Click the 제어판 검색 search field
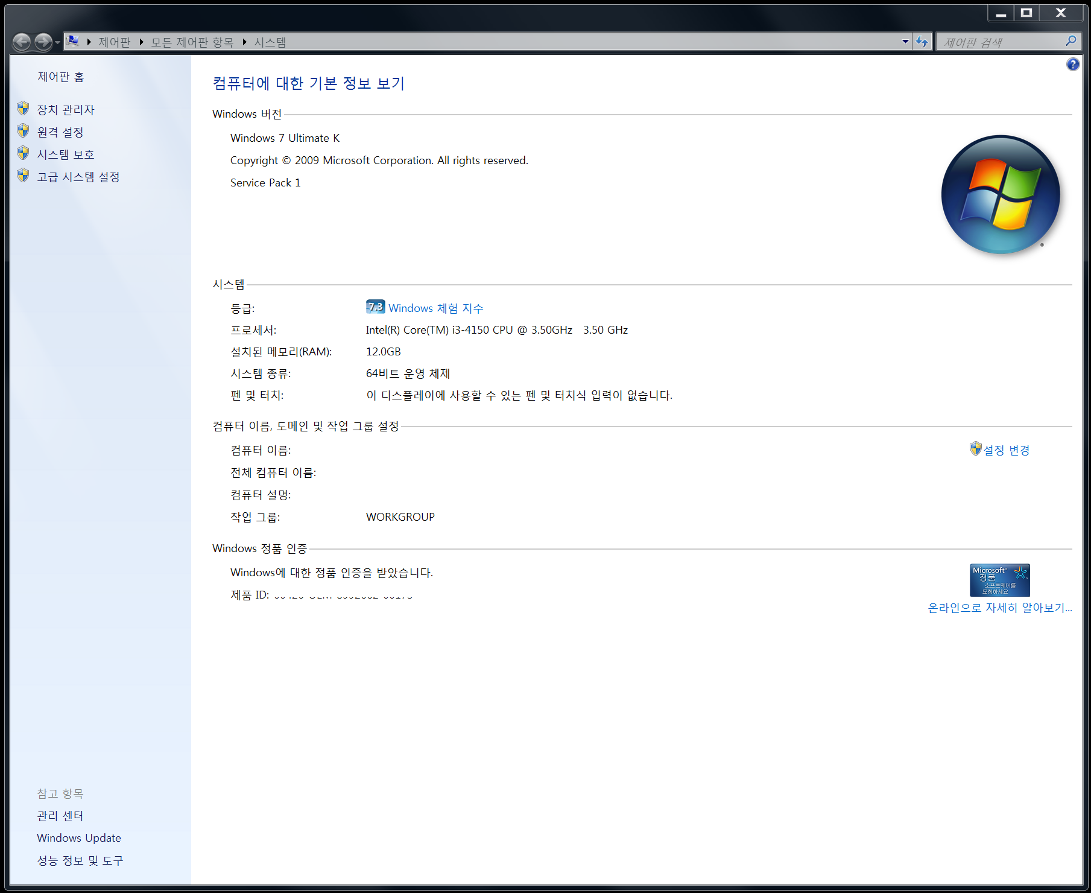Viewport: 1091px width, 893px height. [1001, 42]
